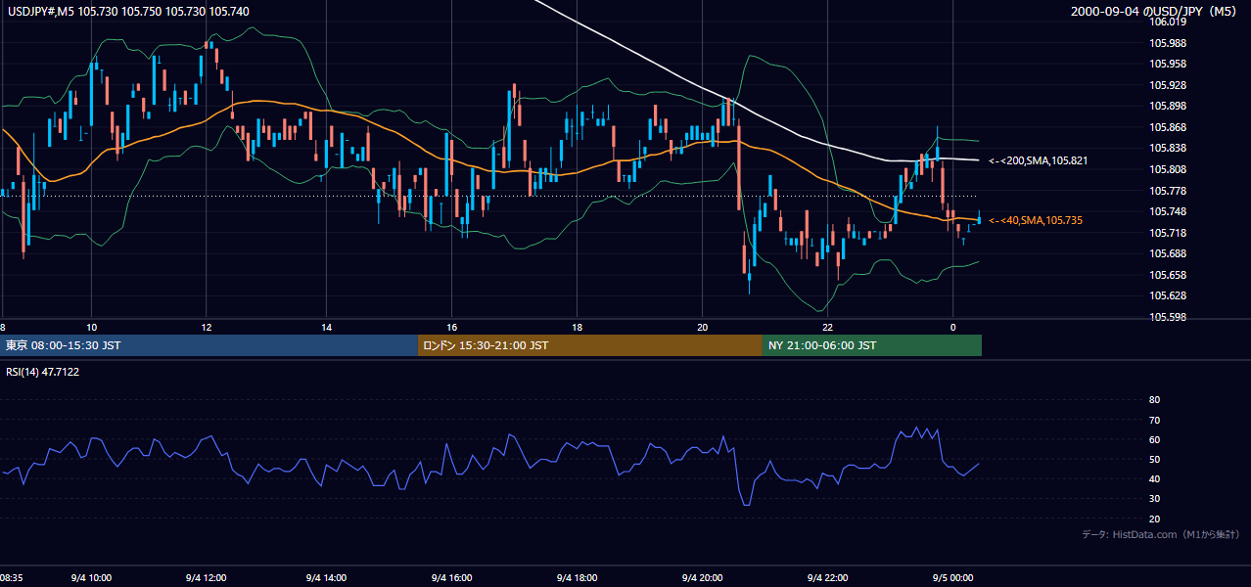The image size is (1251, 587).
Task: Click the price scale value 105.688
Action: [x=1167, y=253]
